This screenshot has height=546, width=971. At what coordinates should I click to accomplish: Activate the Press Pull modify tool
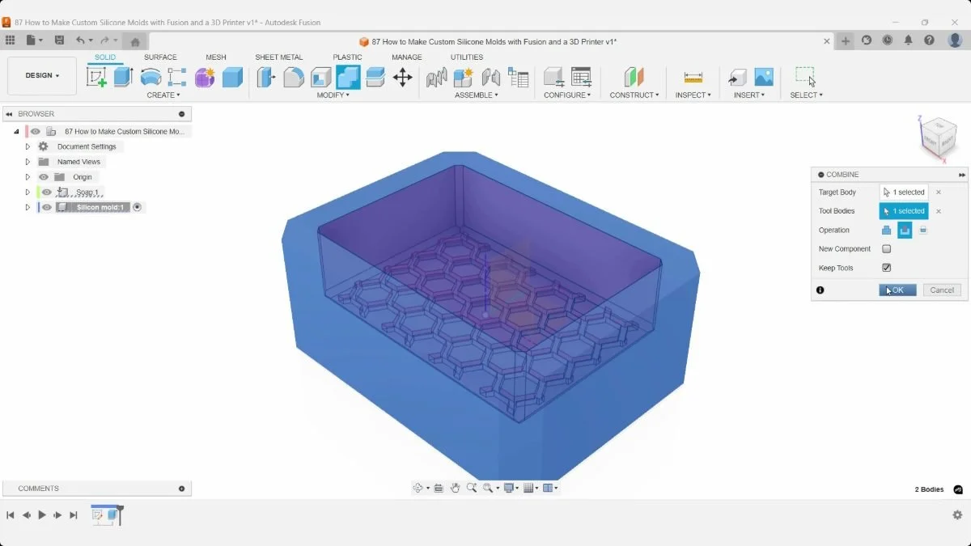coord(266,77)
